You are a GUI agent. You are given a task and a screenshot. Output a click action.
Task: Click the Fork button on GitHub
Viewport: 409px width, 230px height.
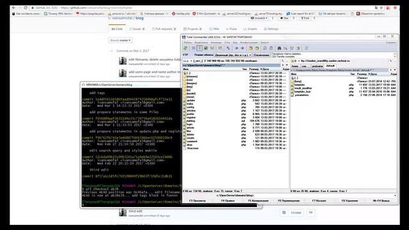point(305,19)
